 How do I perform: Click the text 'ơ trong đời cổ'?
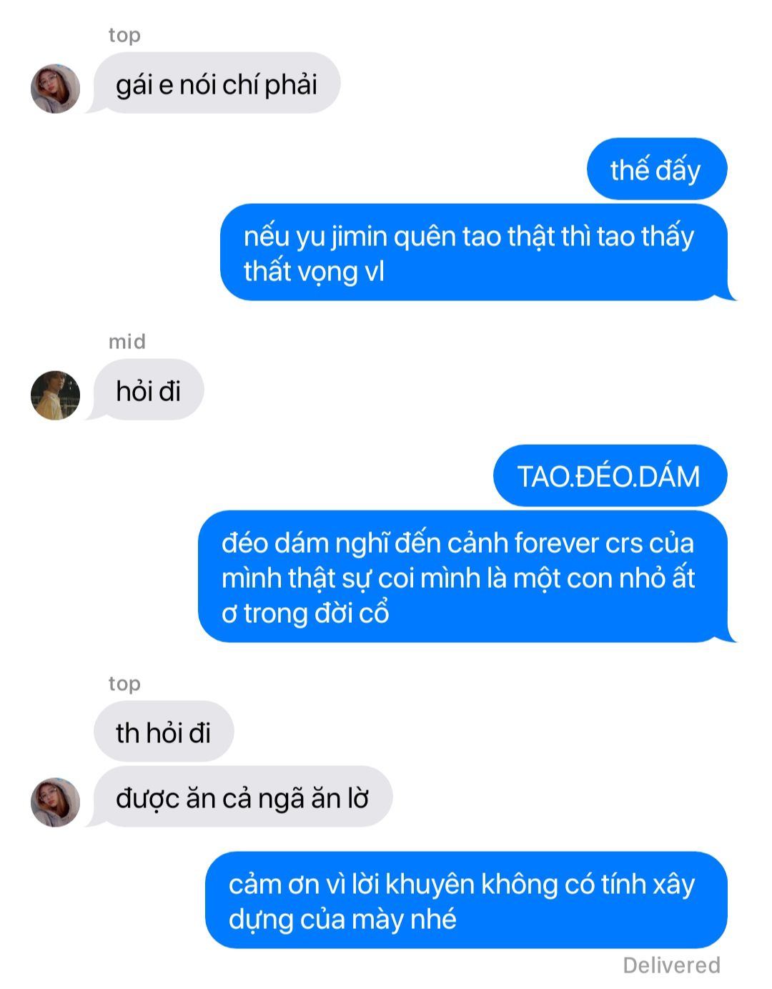pyautogui.click(x=305, y=613)
